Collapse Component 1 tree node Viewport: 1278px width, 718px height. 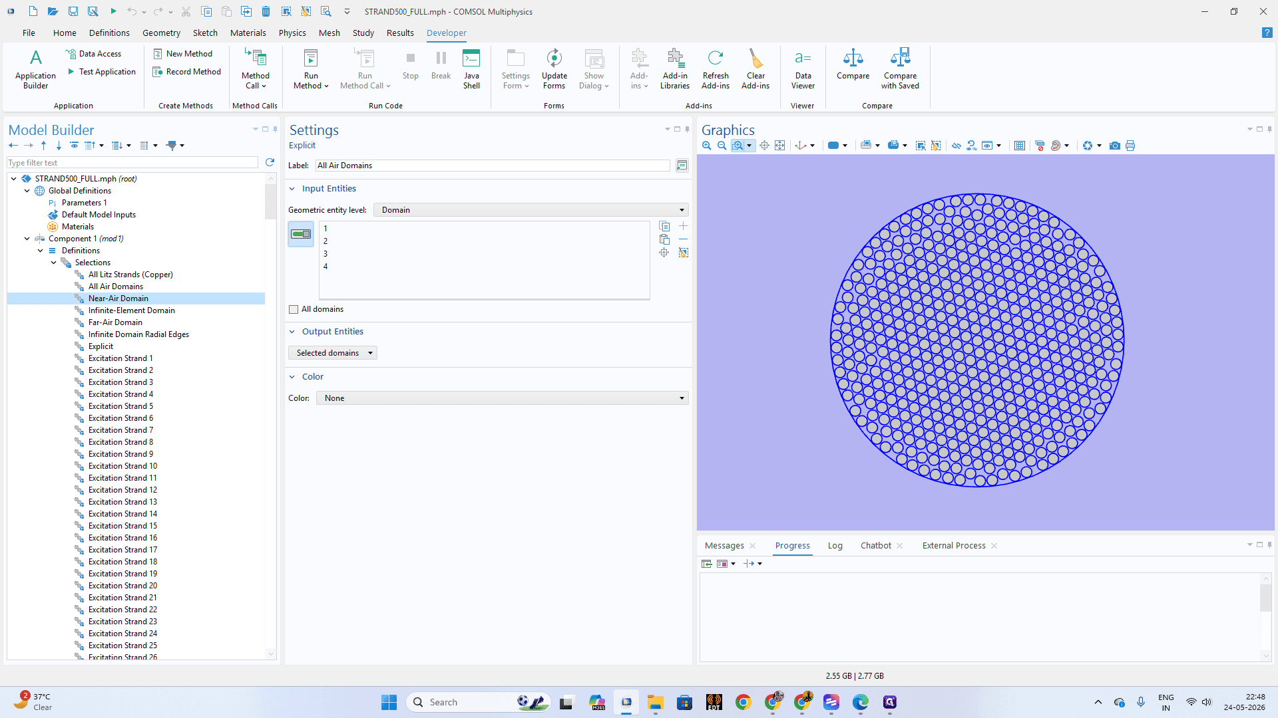pyautogui.click(x=27, y=239)
